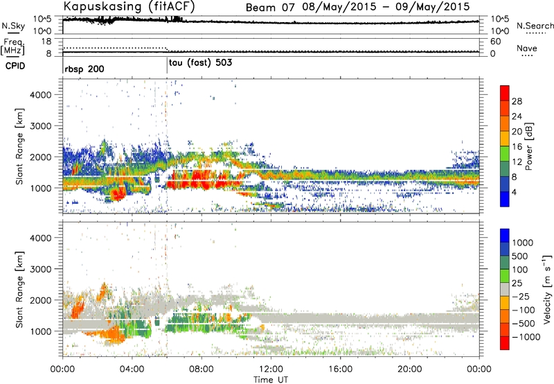Click the 18 tick on frequency axis
The width and height of the screenshot is (554, 384).
(46, 42)
